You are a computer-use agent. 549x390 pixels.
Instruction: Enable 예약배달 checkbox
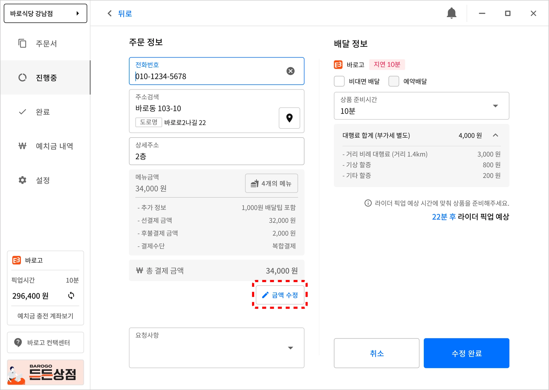click(x=394, y=81)
